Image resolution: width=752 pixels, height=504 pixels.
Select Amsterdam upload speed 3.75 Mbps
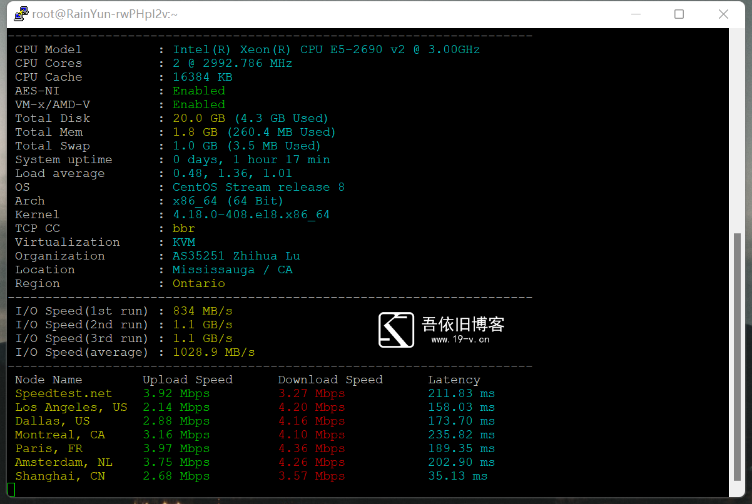coord(176,462)
